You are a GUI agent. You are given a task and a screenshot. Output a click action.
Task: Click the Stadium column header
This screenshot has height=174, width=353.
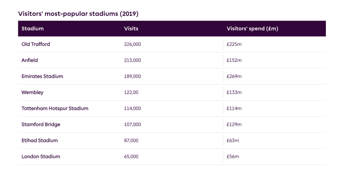[x=33, y=29]
